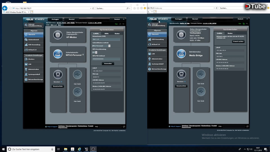Click Anwenden button in left window
This screenshot has width=270, height=152.
tap(108, 64)
